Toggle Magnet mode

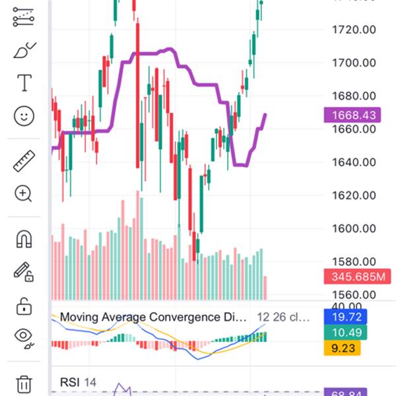[x=24, y=238]
